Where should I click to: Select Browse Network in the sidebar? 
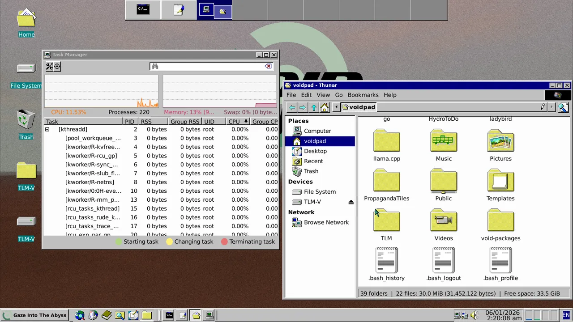[x=326, y=222]
